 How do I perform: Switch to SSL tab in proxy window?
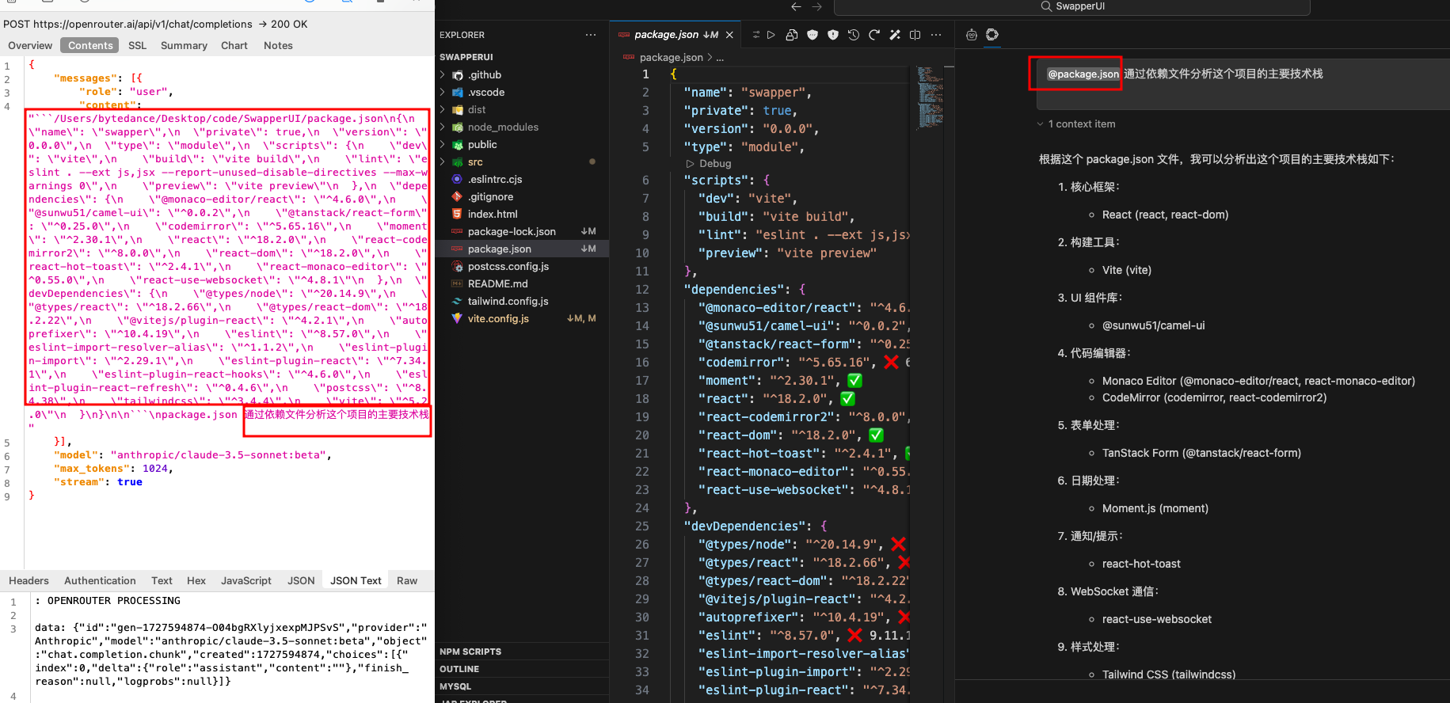tap(138, 45)
